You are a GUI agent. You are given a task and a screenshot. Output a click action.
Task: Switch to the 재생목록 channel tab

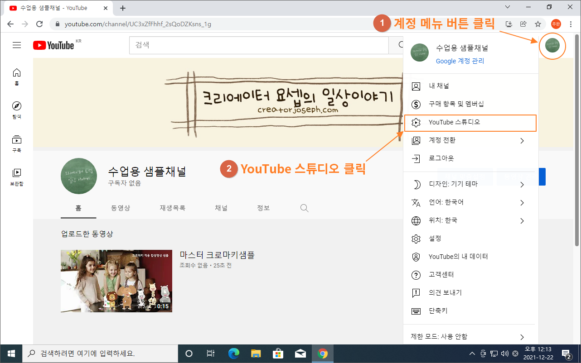pos(172,208)
